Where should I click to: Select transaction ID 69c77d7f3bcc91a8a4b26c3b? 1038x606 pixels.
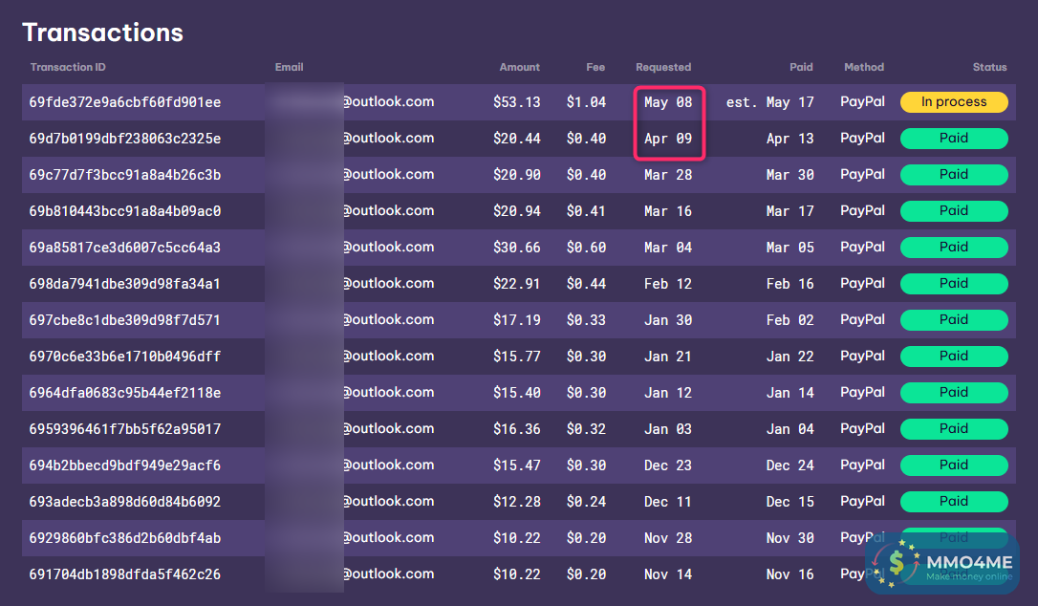(x=125, y=175)
